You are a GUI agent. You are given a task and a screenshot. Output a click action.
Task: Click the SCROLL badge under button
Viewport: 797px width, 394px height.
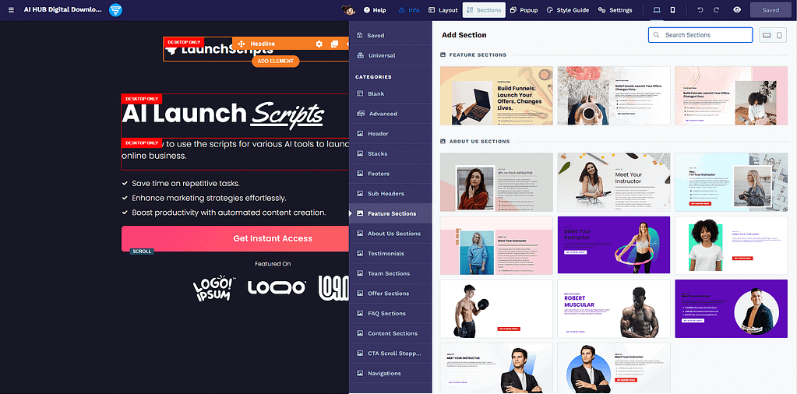141,252
